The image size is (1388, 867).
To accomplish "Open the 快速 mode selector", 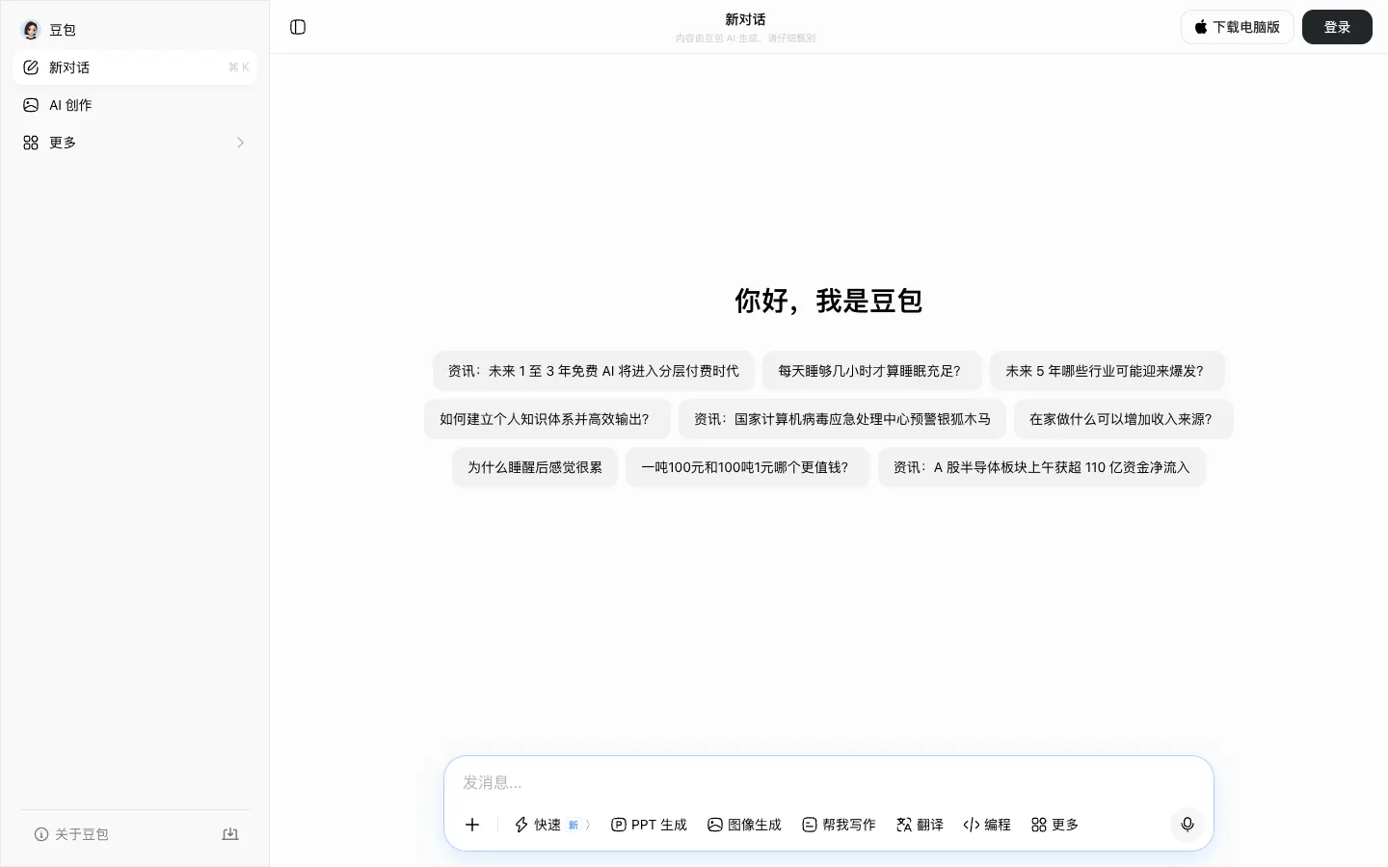I will click(552, 825).
